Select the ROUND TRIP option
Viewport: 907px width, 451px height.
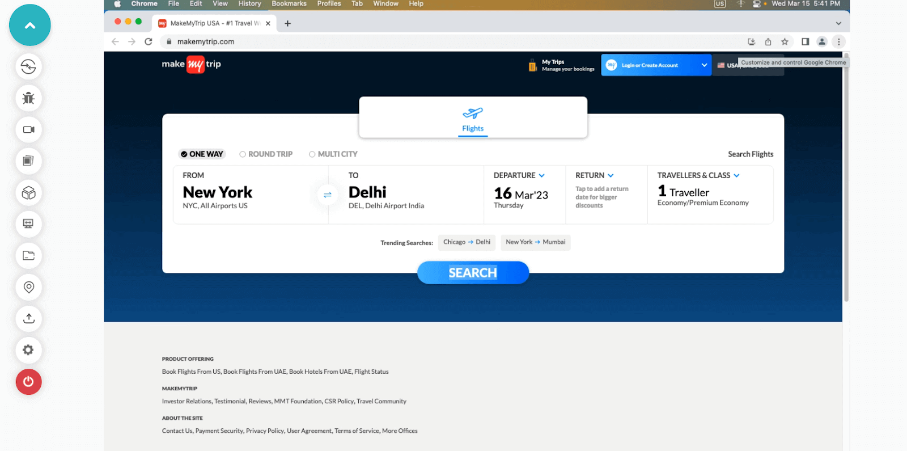[x=266, y=154]
